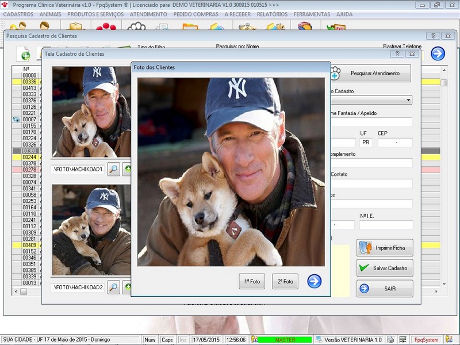Viewport: 460px width, 345px height.
Task: Click second client photo thumbnail
Action: click(x=91, y=230)
